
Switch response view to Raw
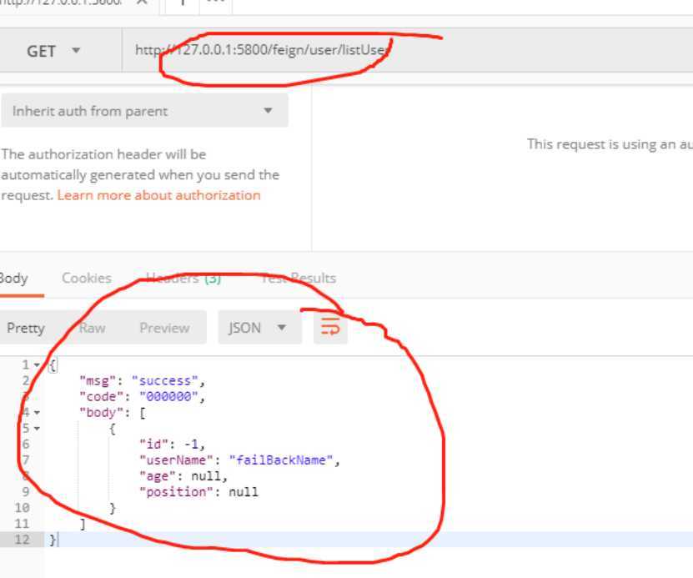pyautogui.click(x=92, y=328)
